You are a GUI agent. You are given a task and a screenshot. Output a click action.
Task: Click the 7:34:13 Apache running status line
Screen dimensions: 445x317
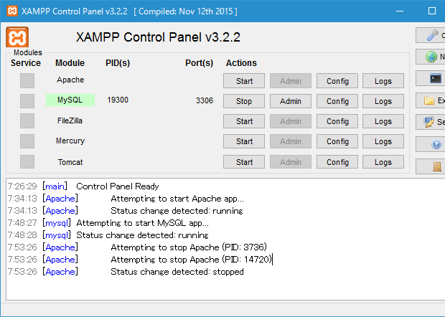tap(125, 211)
